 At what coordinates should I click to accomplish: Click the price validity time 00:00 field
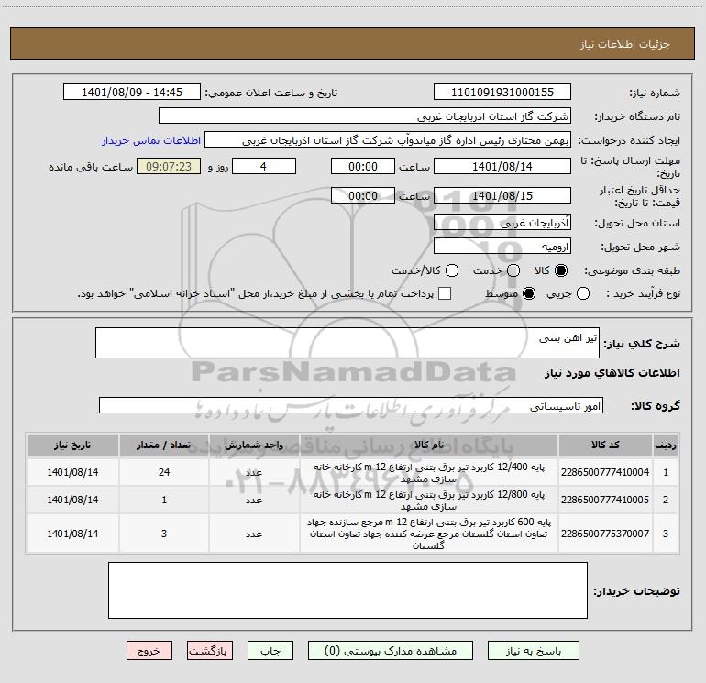[x=363, y=195]
